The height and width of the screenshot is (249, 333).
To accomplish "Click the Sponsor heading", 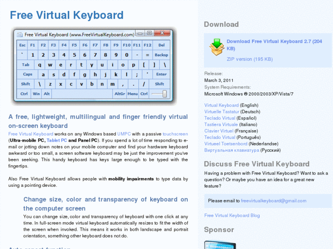I will coord(219,230).
